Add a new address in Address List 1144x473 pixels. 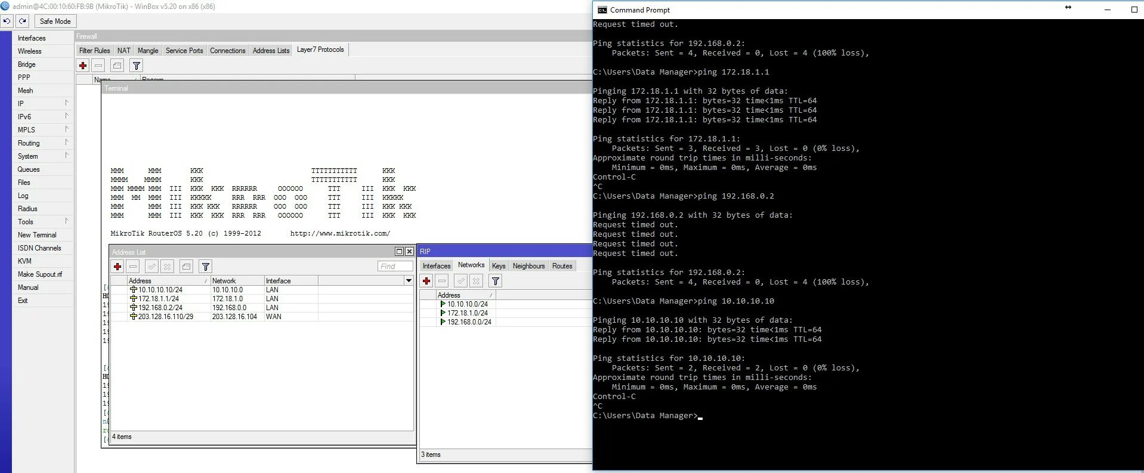tap(118, 267)
